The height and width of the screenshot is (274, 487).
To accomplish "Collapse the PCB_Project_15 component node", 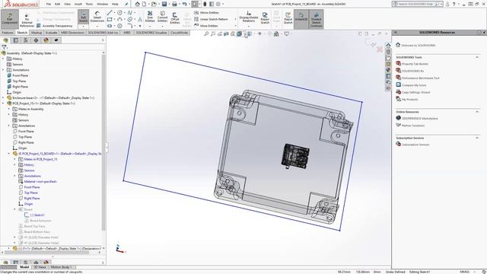I will click(x=3, y=104).
